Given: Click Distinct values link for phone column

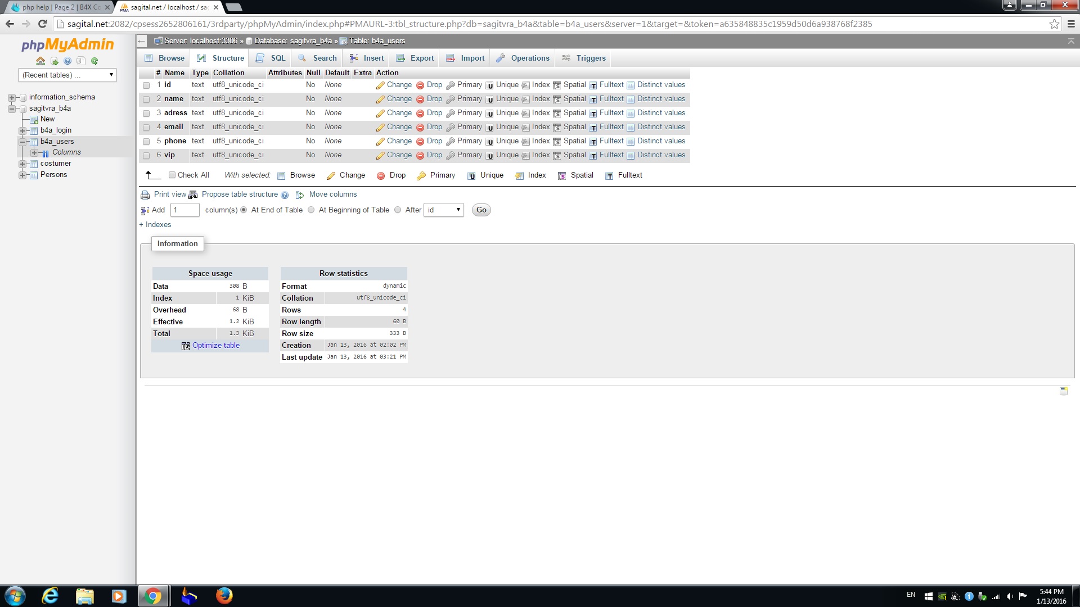Looking at the screenshot, I should (x=661, y=141).
